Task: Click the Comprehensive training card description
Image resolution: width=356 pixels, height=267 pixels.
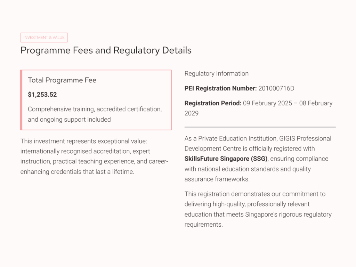Action: click(95, 114)
